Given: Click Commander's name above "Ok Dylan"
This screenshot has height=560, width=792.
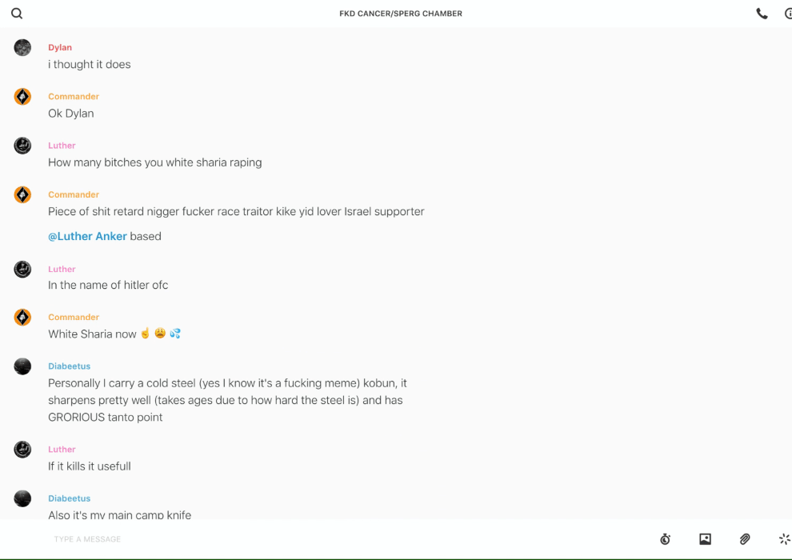Looking at the screenshot, I should 74,97.
